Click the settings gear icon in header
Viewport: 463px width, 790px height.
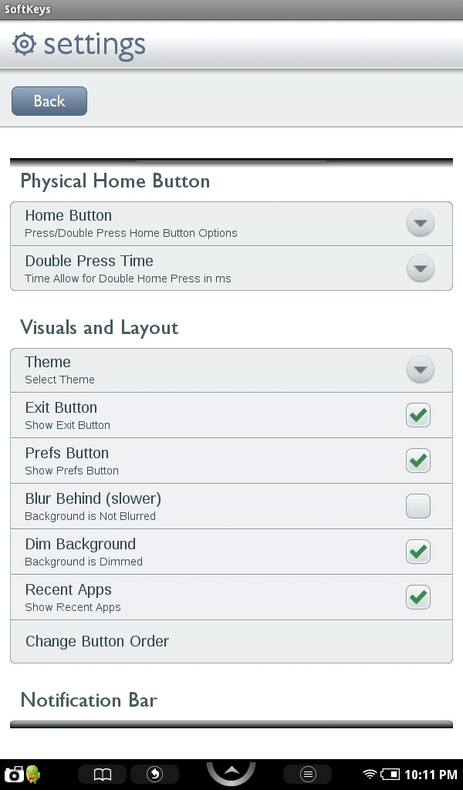click(x=25, y=45)
